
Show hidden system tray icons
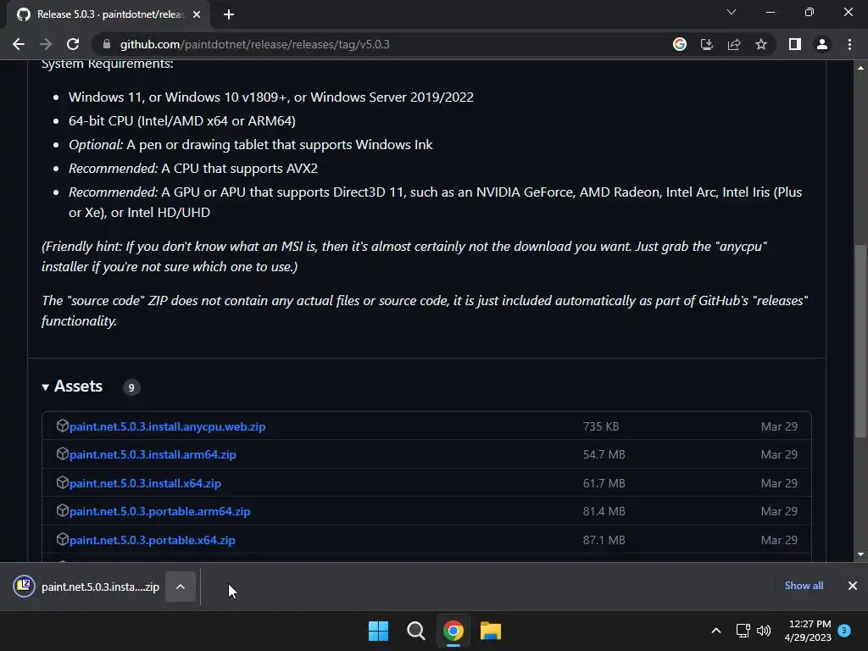[715, 631]
